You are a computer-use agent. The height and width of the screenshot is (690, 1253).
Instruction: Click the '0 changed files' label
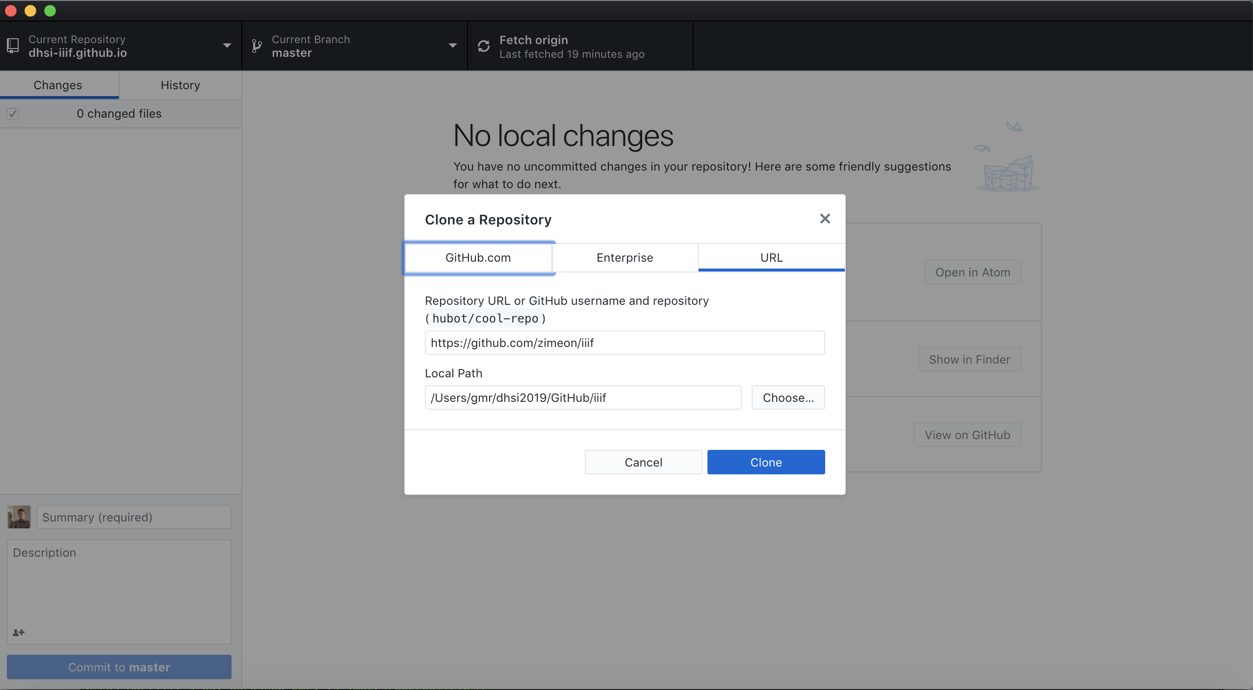point(119,114)
